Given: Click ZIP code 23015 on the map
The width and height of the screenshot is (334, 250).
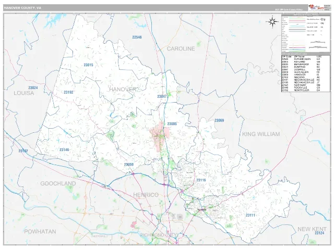Looking at the screenshot, I should 88,65.
